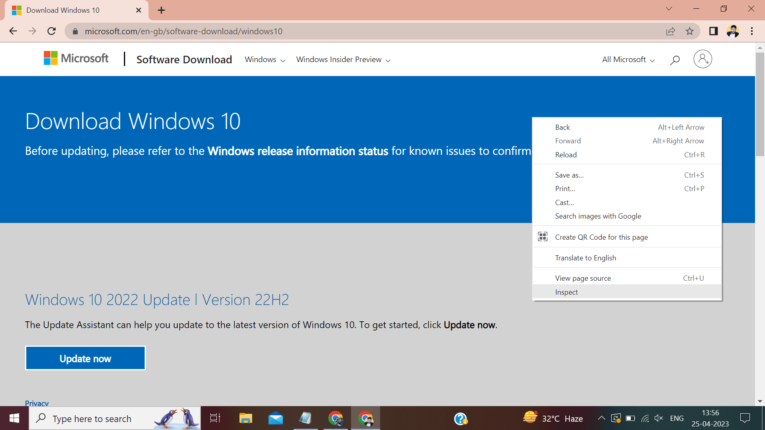Click the Software Download heading link
Viewport: 765px width, 430px height.
184,60
